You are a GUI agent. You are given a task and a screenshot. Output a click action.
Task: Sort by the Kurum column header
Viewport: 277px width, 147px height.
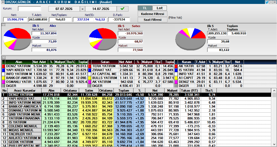(186, 62)
